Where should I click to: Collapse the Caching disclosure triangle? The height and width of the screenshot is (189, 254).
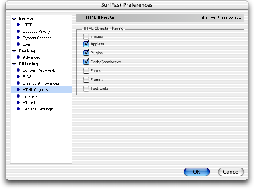pos(14,51)
